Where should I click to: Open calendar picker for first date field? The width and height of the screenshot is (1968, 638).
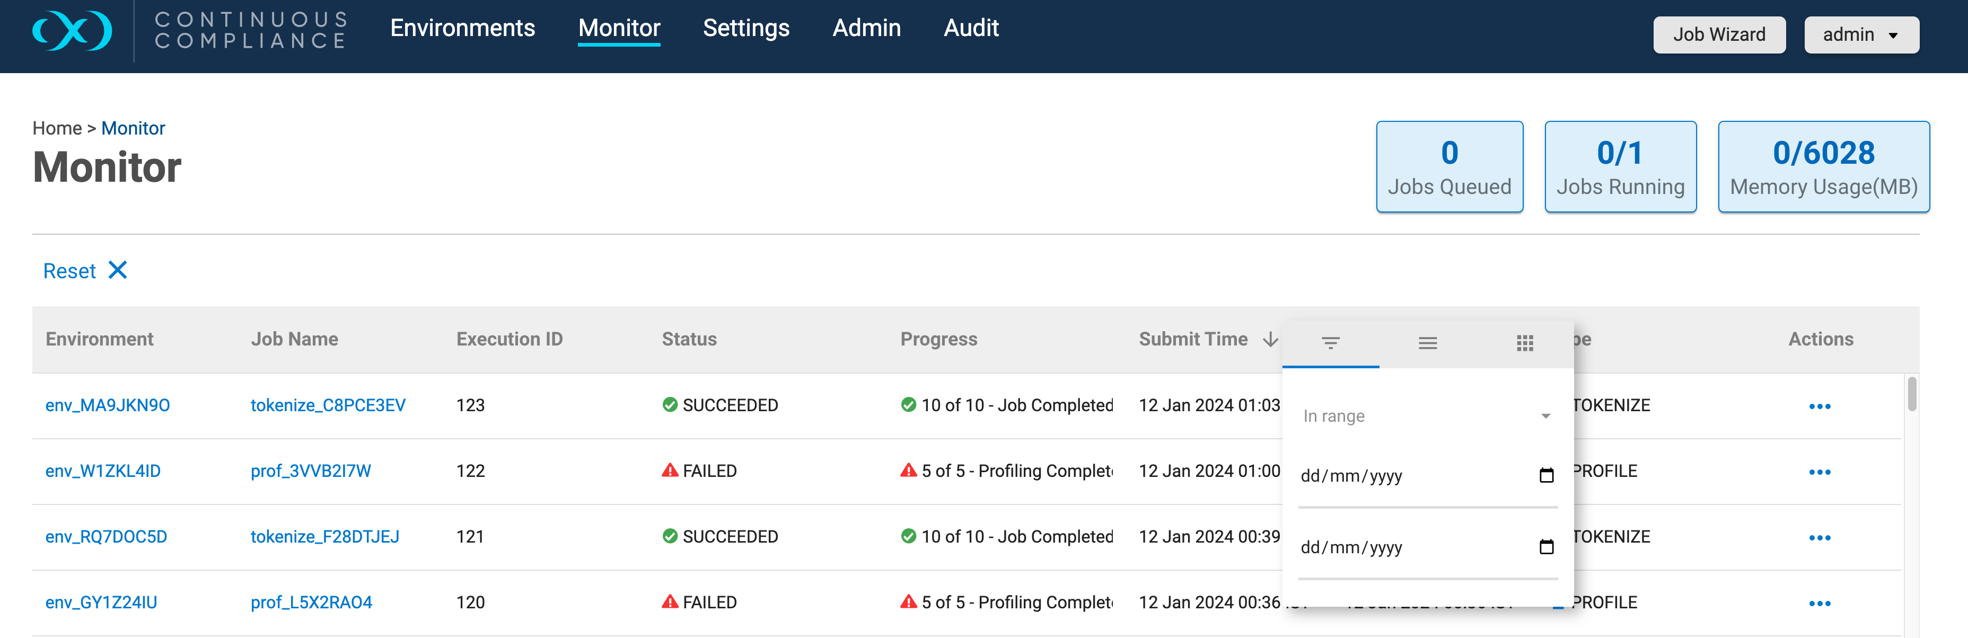1547,475
